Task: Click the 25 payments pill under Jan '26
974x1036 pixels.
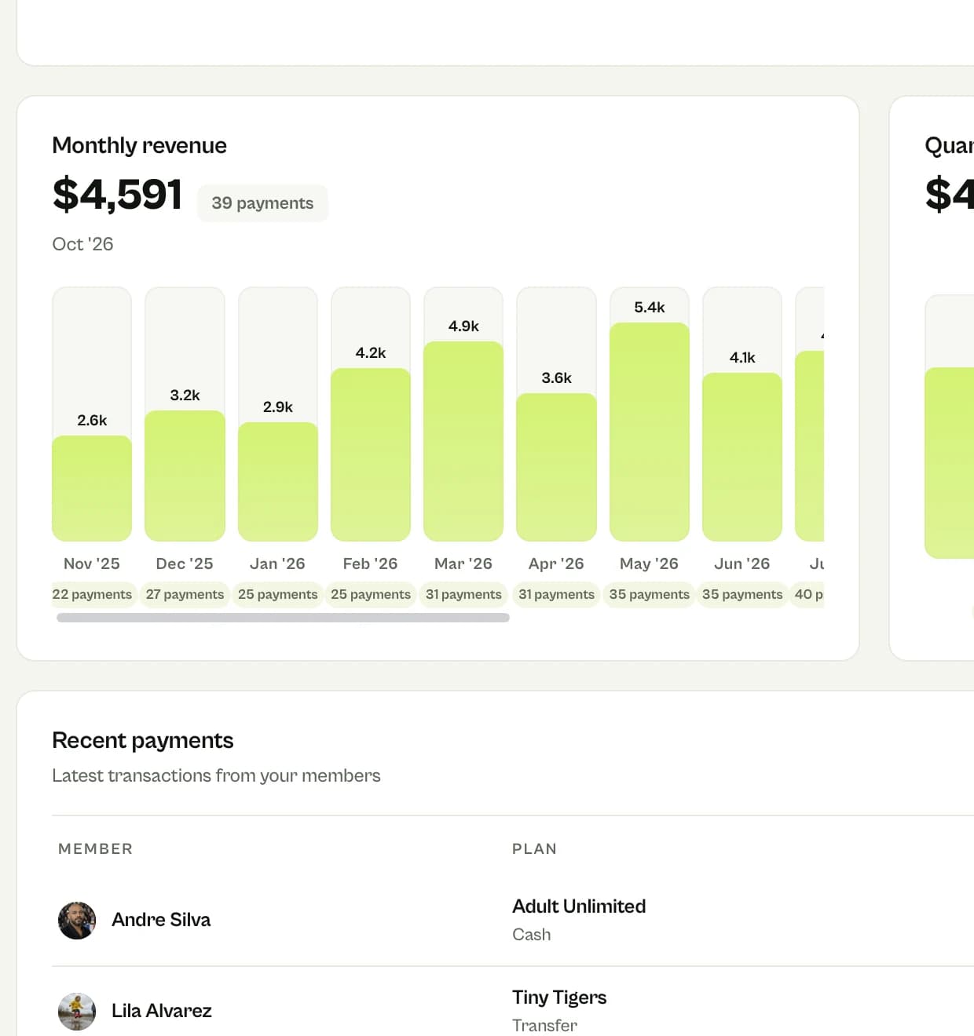Action: coord(278,594)
